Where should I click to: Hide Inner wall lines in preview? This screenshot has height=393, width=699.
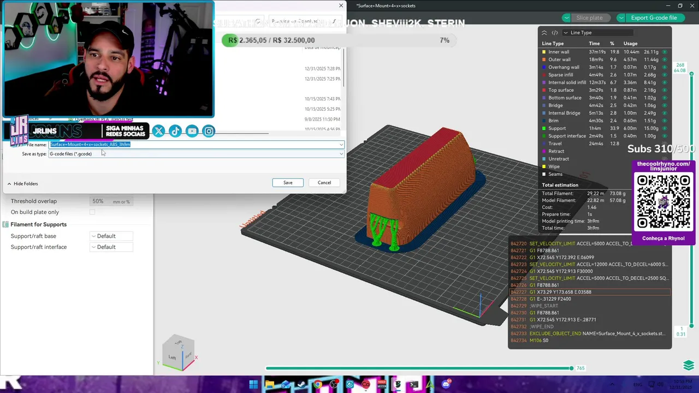tap(665, 52)
